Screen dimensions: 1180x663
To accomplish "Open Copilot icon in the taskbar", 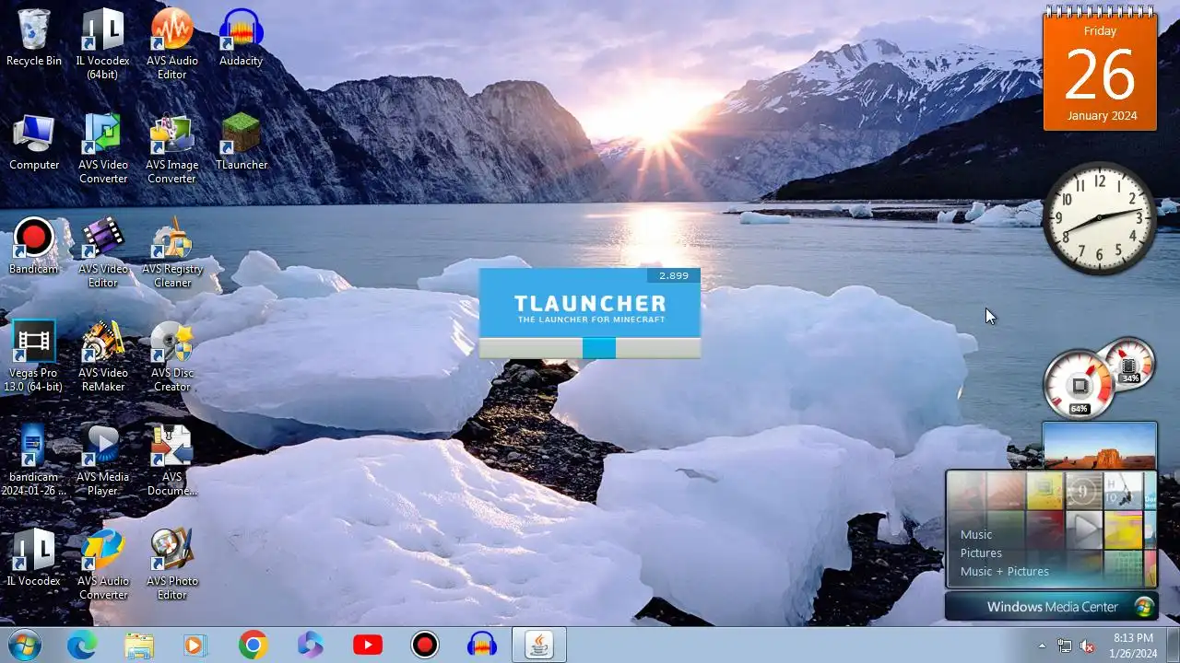I will tap(311, 646).
